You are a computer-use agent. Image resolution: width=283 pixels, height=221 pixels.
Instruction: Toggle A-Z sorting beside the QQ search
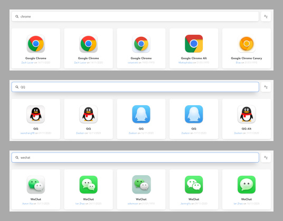[x=266, y=87]
